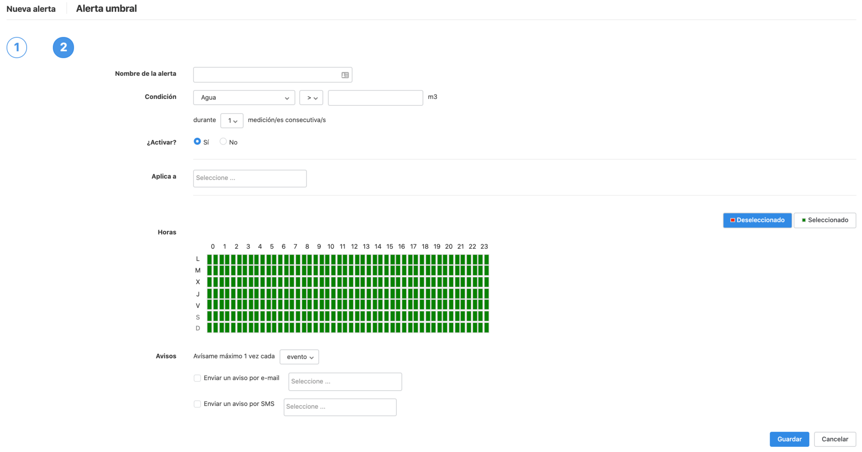
Task: Click the alert name input field
Action: click(272, 75)
